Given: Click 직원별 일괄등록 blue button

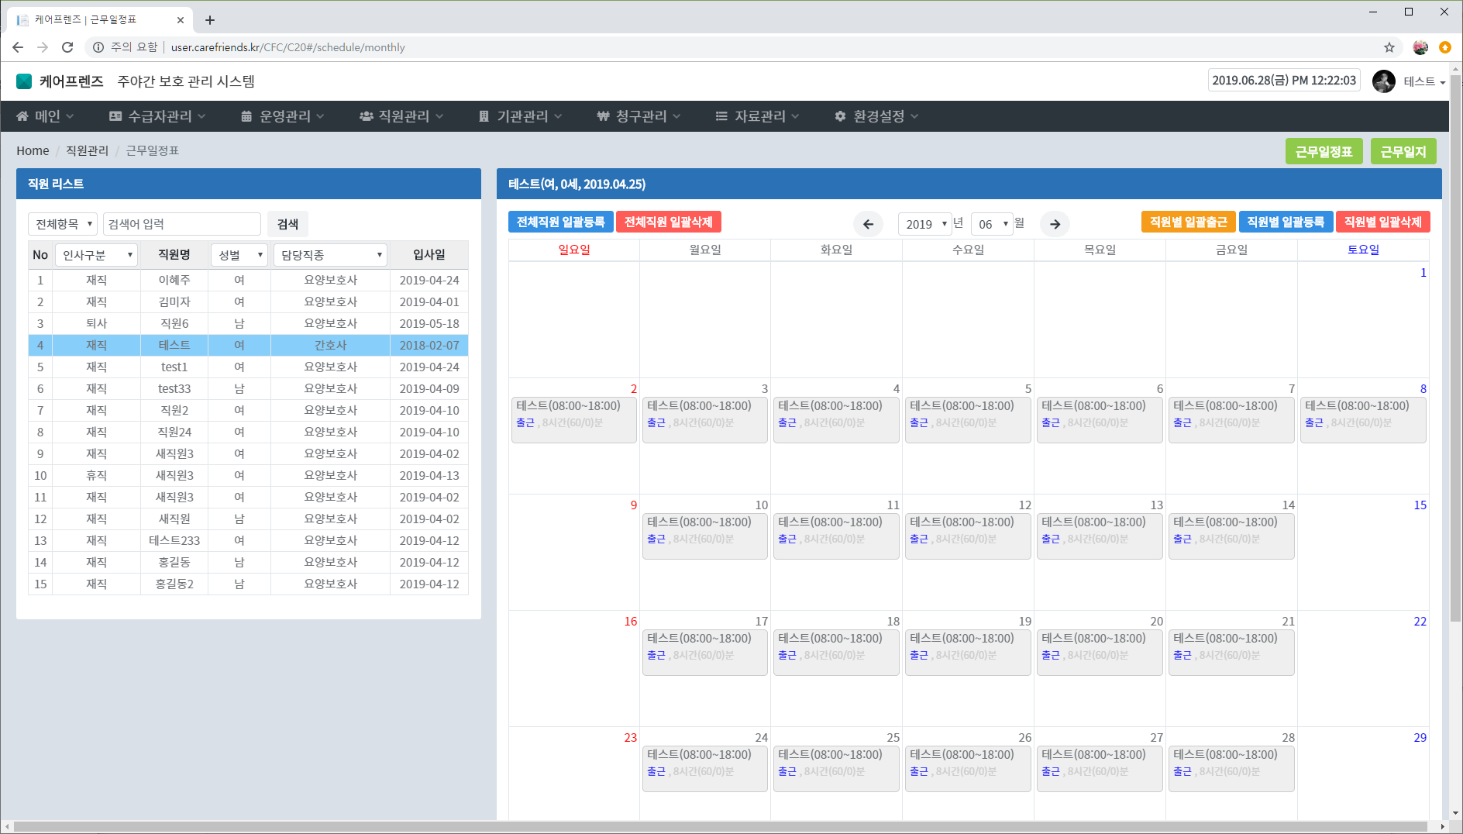Looking at the screenshot, I should [1286, 222].
